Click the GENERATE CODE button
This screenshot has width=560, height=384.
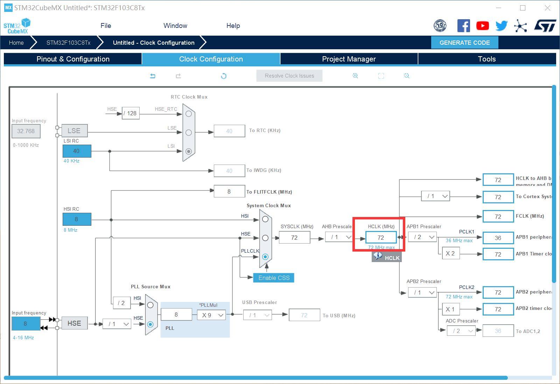465,43
